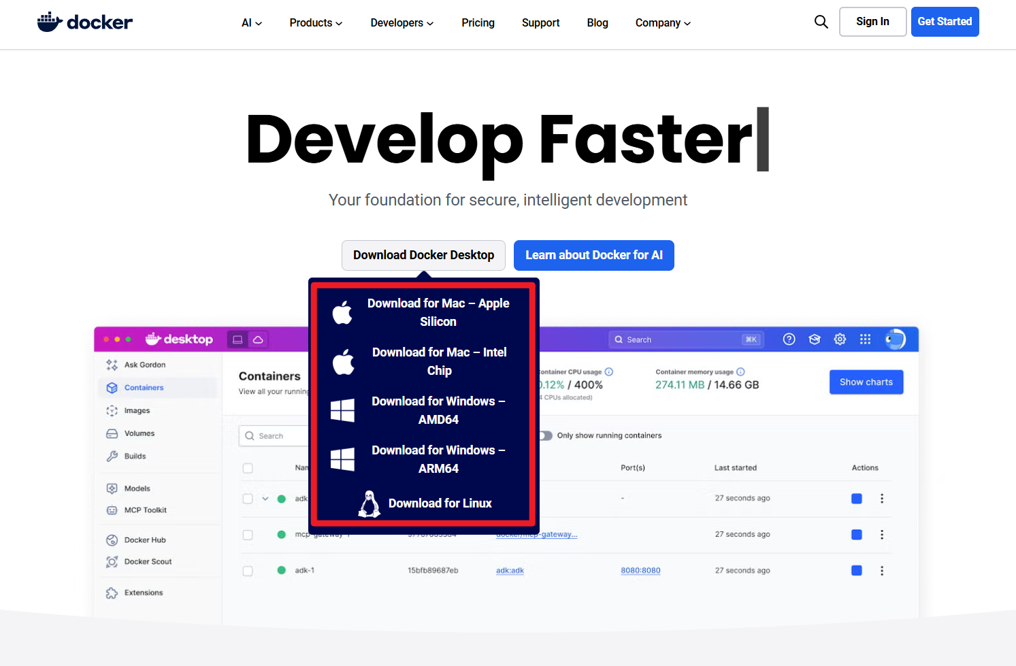Click the blue stop square for adk-1
This screenshot has height=666, width=1016.
[x=857, y=571]
